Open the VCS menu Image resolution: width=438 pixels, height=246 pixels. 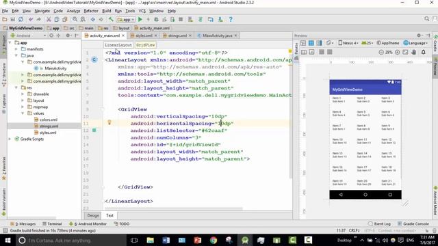point(142,11)
